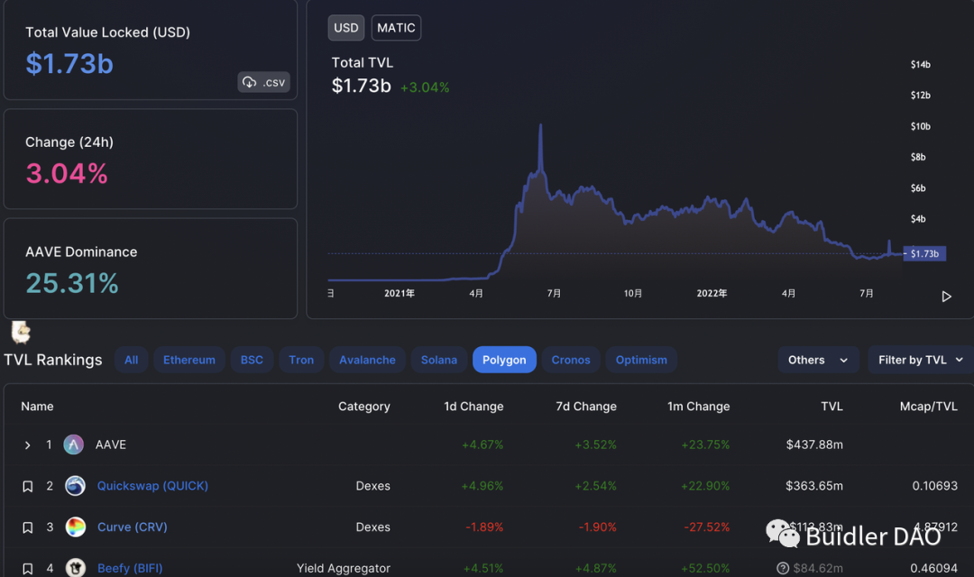Click Beefy Mcap/TVL value 0.46094
Image resolution: width=974 pixels, height=577 pixels.
pyautogui.click(x=933, y=568)
